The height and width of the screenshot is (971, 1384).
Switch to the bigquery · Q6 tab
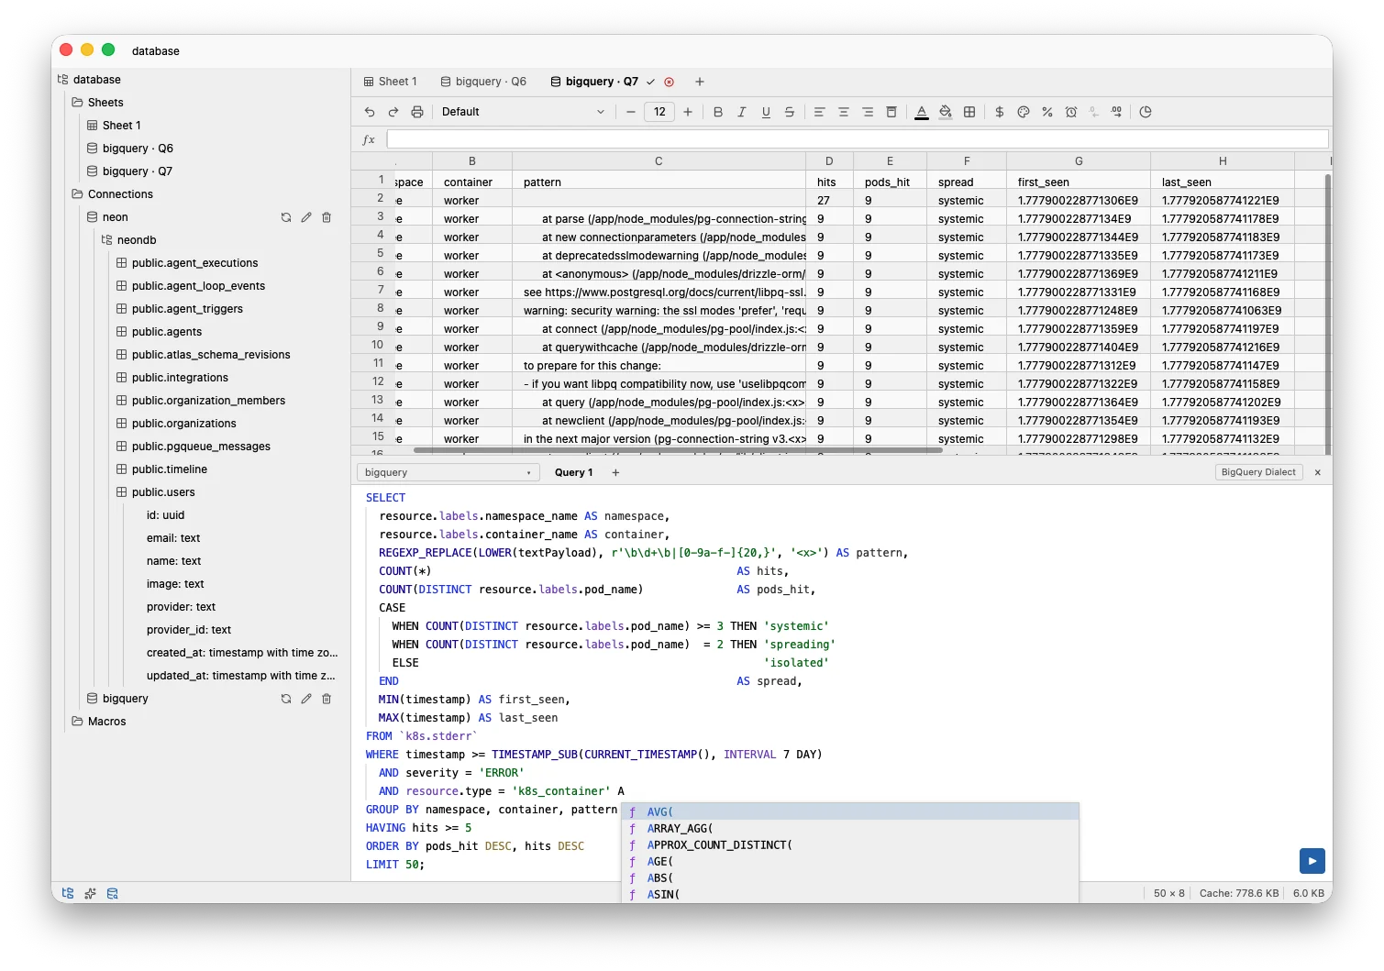coord(484,82)
